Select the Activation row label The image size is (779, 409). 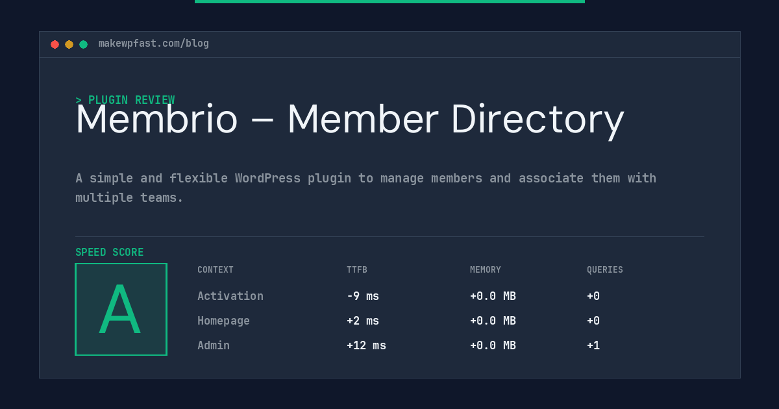coord(230,296)
